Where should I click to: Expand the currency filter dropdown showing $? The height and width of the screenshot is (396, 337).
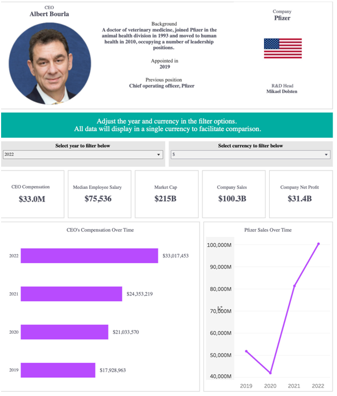[x=251, y=155]
